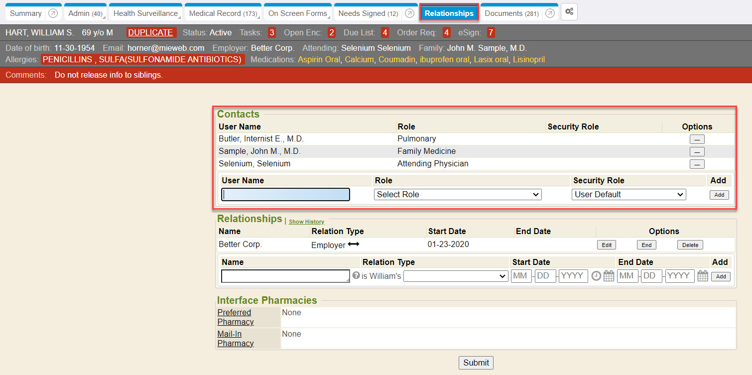Click the Contacts User Name input field

286,195
